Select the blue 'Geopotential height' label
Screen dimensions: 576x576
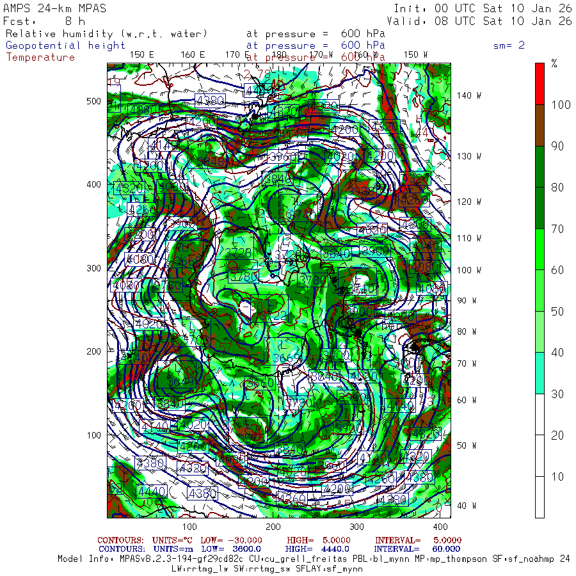tap(66, 45)
